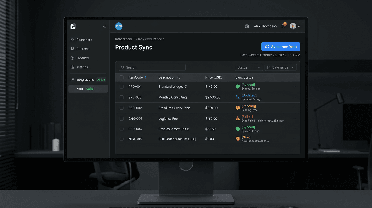Toggle the select-all checkbox in the table header
The width and height of the screenshot is (372, 208).
[121, 77]
